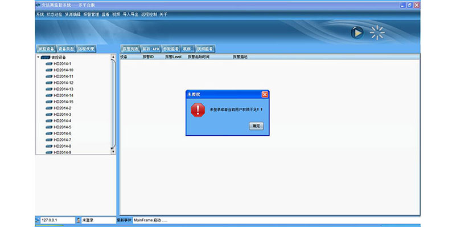Restore down the main application window
This screenshot has height=227, width=456.
[x=410, y=5]
